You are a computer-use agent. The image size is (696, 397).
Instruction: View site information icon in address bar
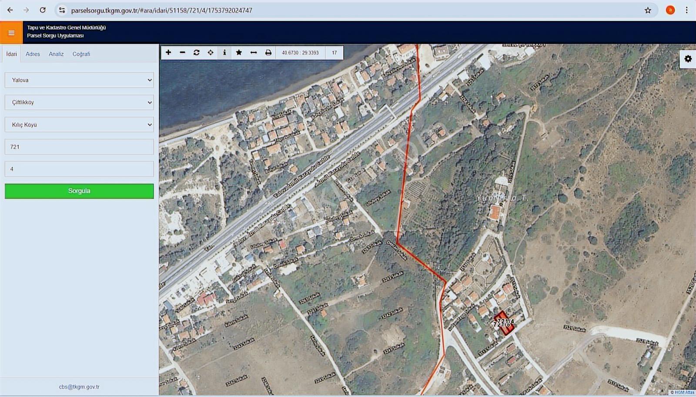coord(62,10)
